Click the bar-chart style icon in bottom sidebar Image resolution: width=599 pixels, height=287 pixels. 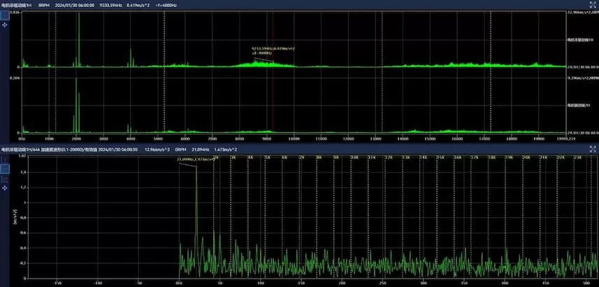(5, 179)
